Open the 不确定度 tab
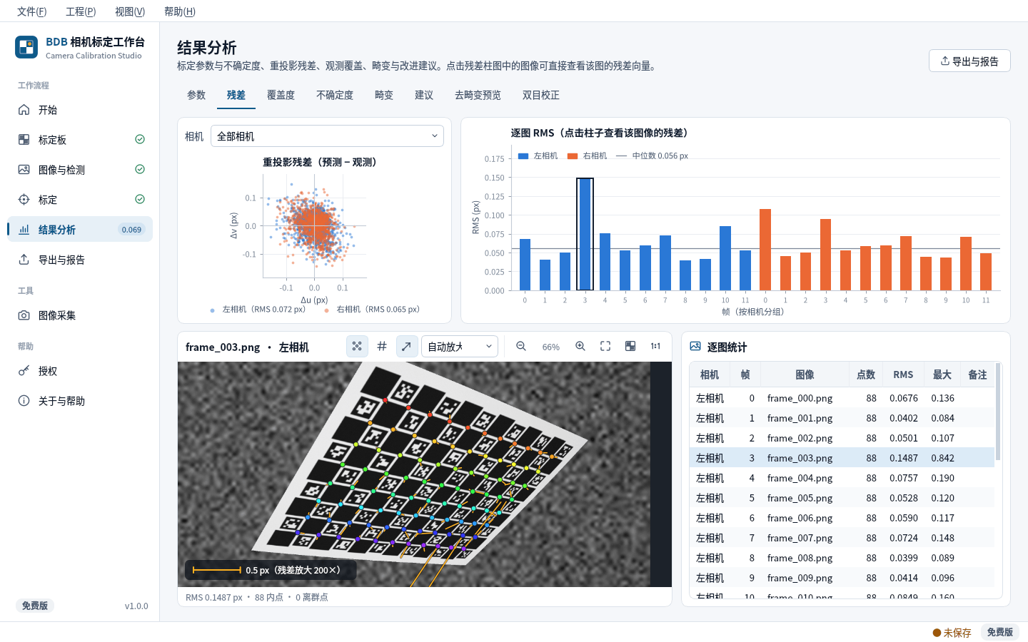 coord(335,95)
